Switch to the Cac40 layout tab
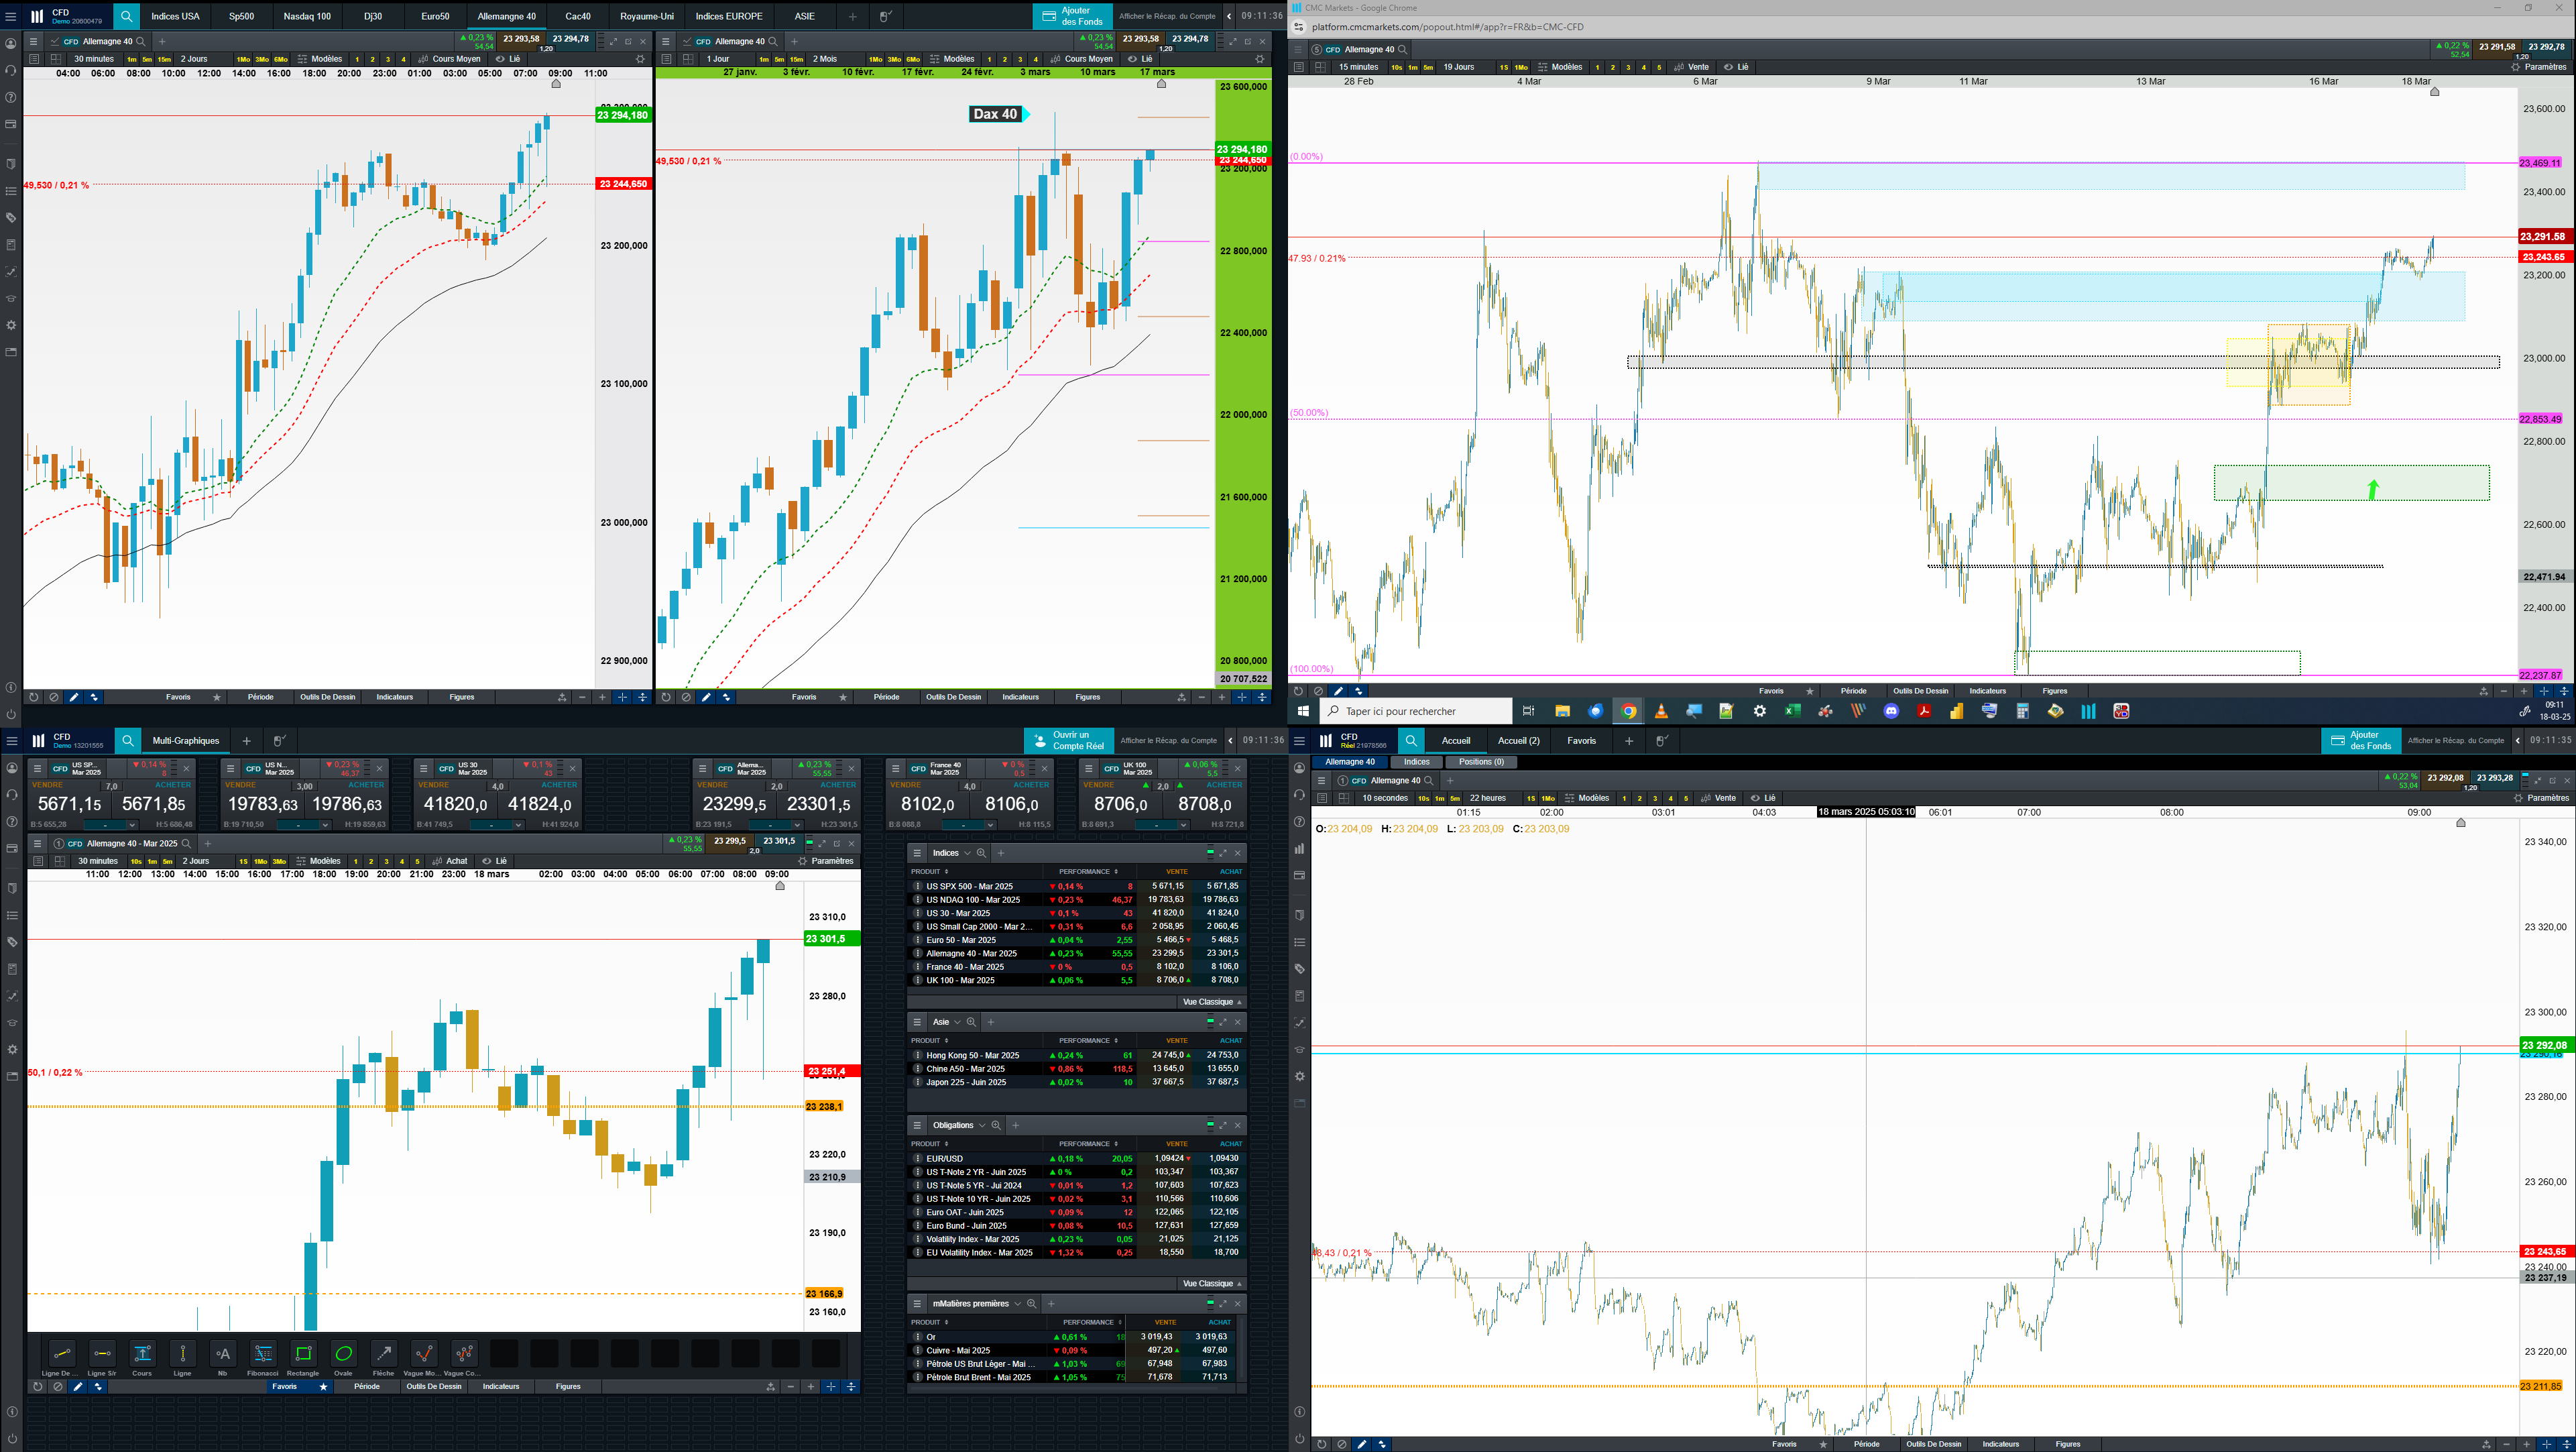Screen dimensions: 2576x1452 click(x=577, y=16)
